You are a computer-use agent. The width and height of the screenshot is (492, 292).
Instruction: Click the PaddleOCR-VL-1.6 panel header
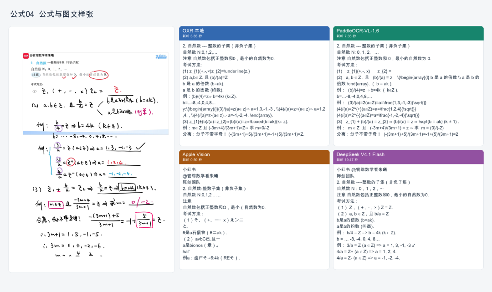tap(408, 33)
